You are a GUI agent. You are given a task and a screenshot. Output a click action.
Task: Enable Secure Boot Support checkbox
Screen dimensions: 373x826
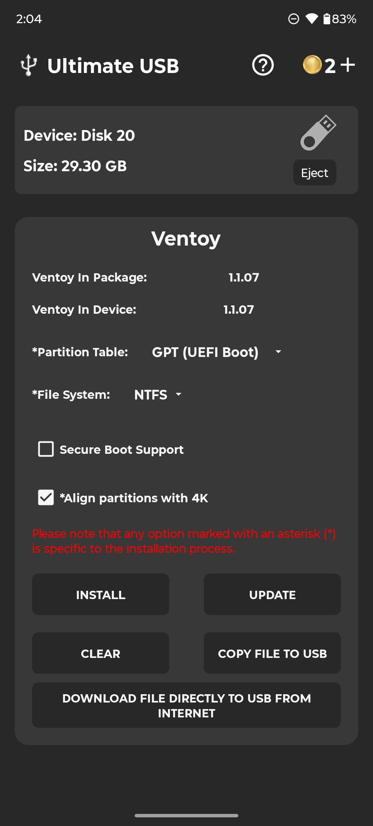pyautogui.click(x=46, y=449)
